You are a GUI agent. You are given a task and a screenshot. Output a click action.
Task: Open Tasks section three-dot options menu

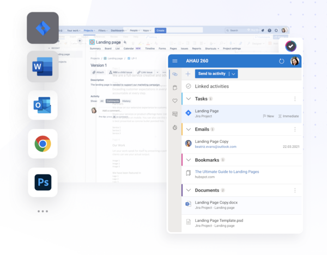tap(295, 99)
